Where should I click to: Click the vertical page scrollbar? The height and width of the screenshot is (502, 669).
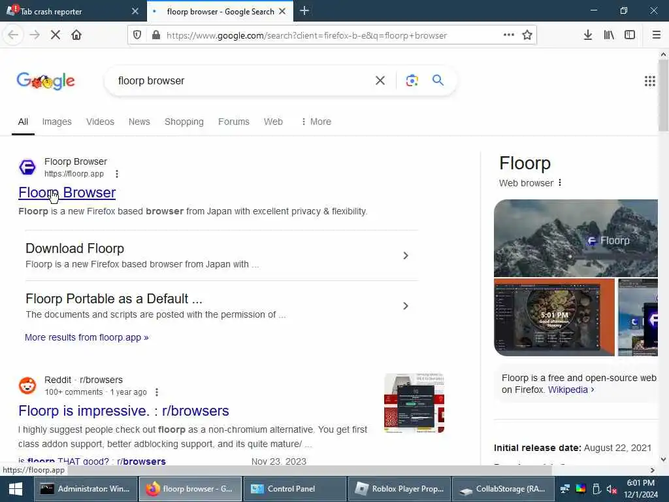(x=663, y=95)
